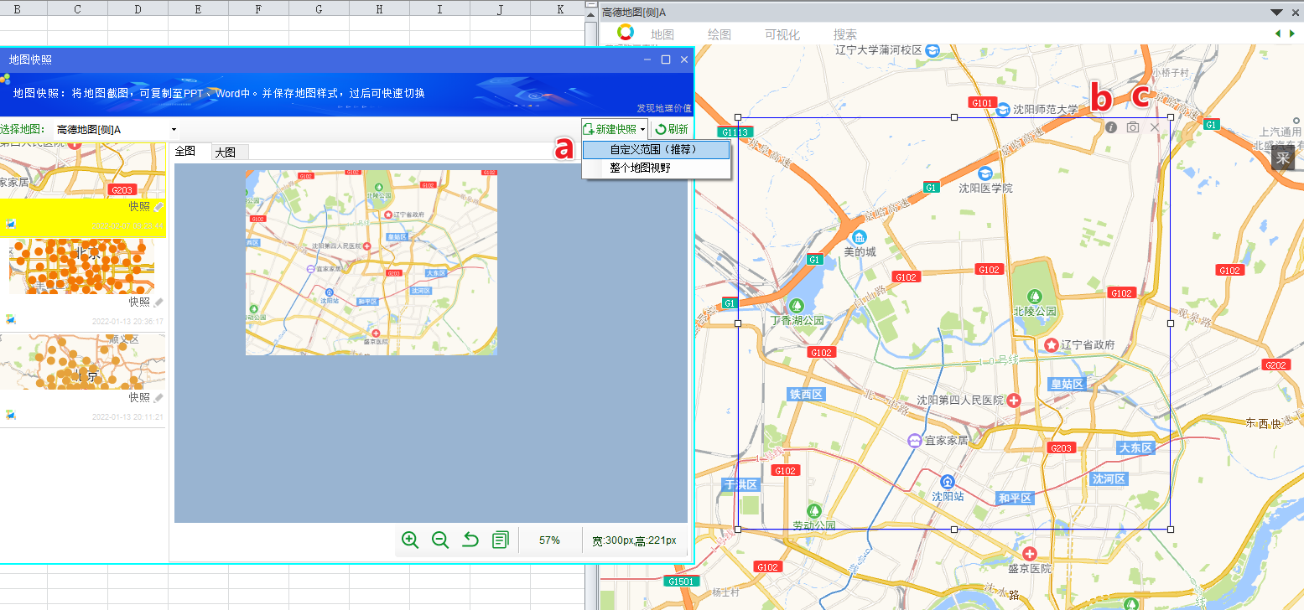Choose 整个地图视野 from the menu

[656, 168]
